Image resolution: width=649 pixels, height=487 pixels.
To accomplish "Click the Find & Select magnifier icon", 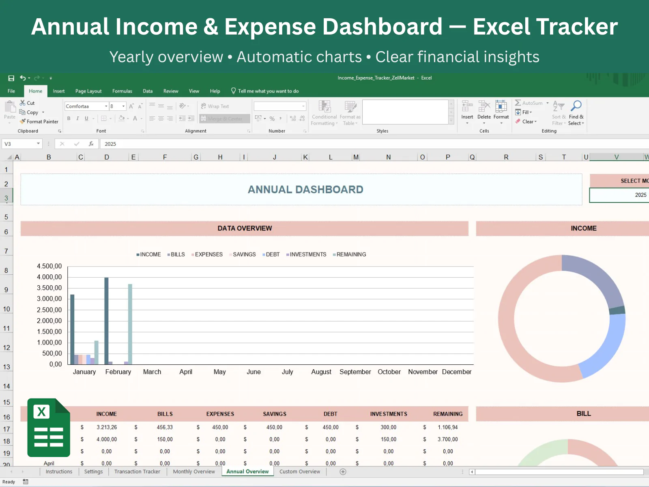I will pyautogui.click(x=576, y=106).
